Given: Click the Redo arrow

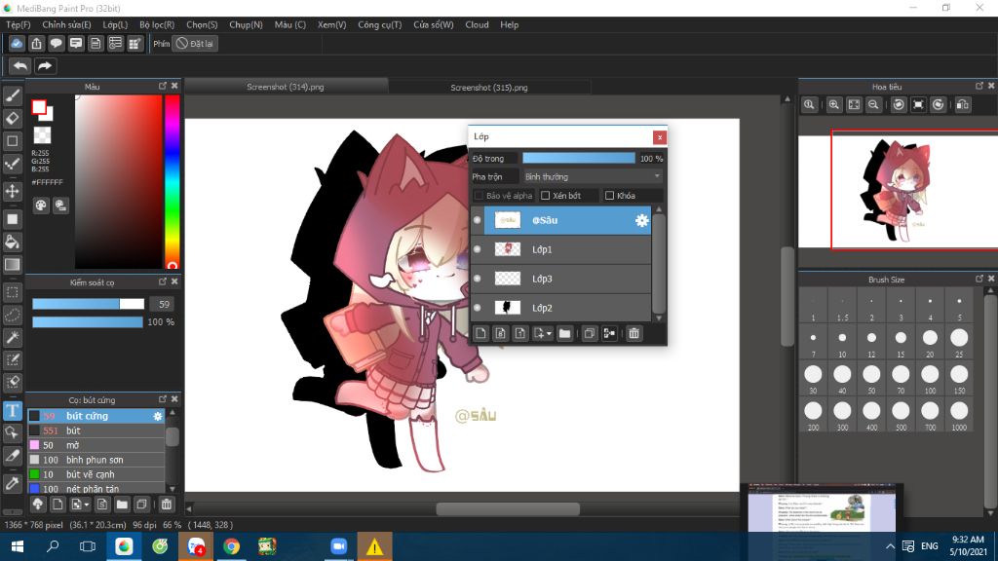Looking at the screenshot, I should tap(45, 65).
